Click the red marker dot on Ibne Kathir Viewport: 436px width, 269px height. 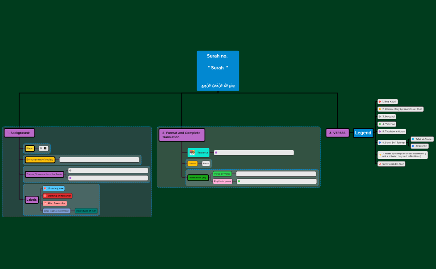(380, 101)
